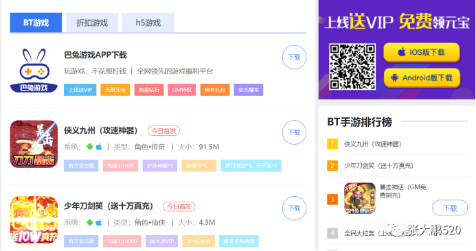Click the 变态爆率 tag

pyautogui.click(x=249, y=90)
